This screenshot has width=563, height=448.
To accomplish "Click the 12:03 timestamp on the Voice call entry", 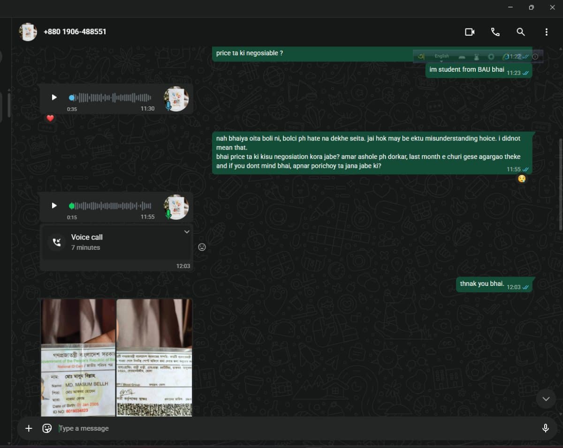I will (183, 266).
